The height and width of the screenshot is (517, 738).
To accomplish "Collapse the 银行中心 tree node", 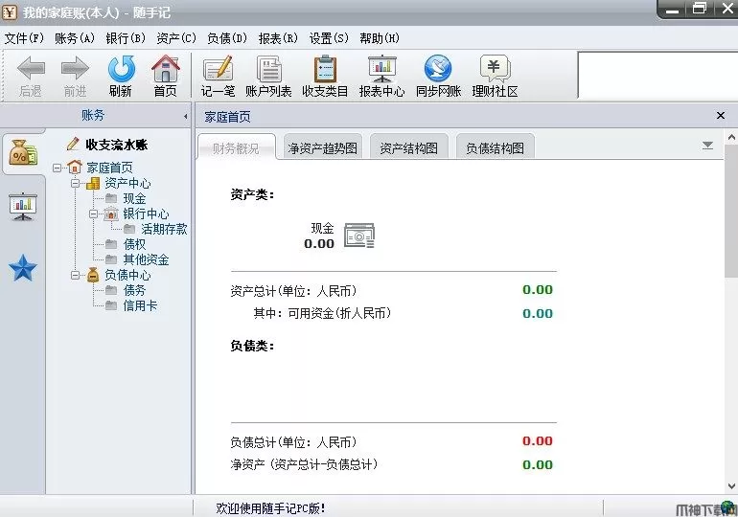I will coord(95,214).
